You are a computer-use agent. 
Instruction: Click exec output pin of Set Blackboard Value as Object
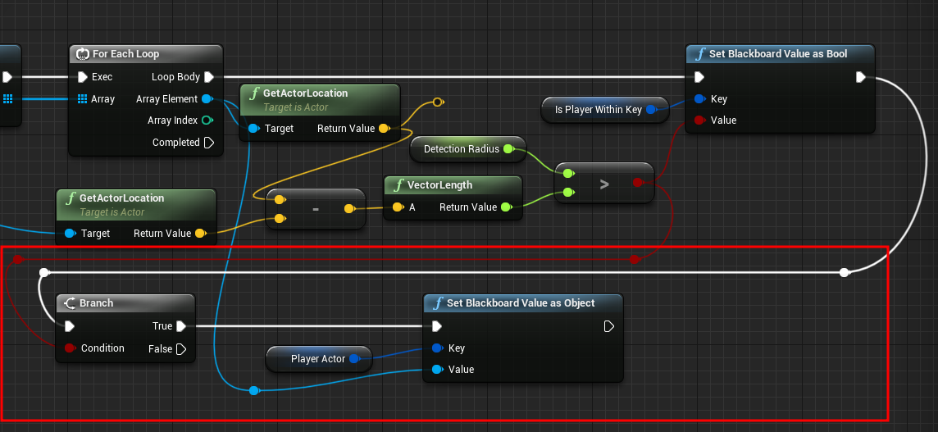click(x=609, y=326)
